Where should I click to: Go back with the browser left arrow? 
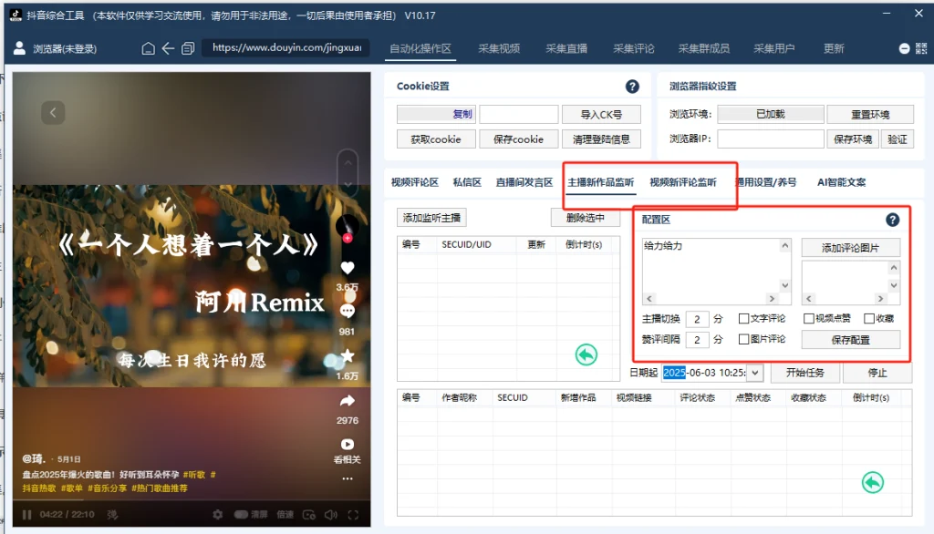[x=168, y=48]
